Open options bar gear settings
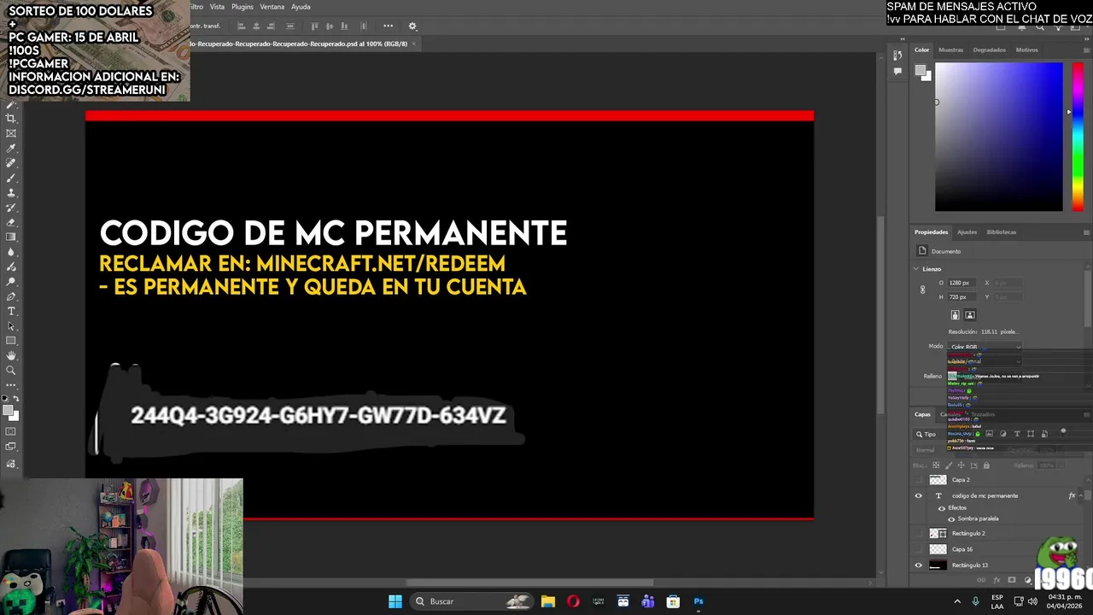This screenshot has width=1093, height=615. (x=412, y=26)
